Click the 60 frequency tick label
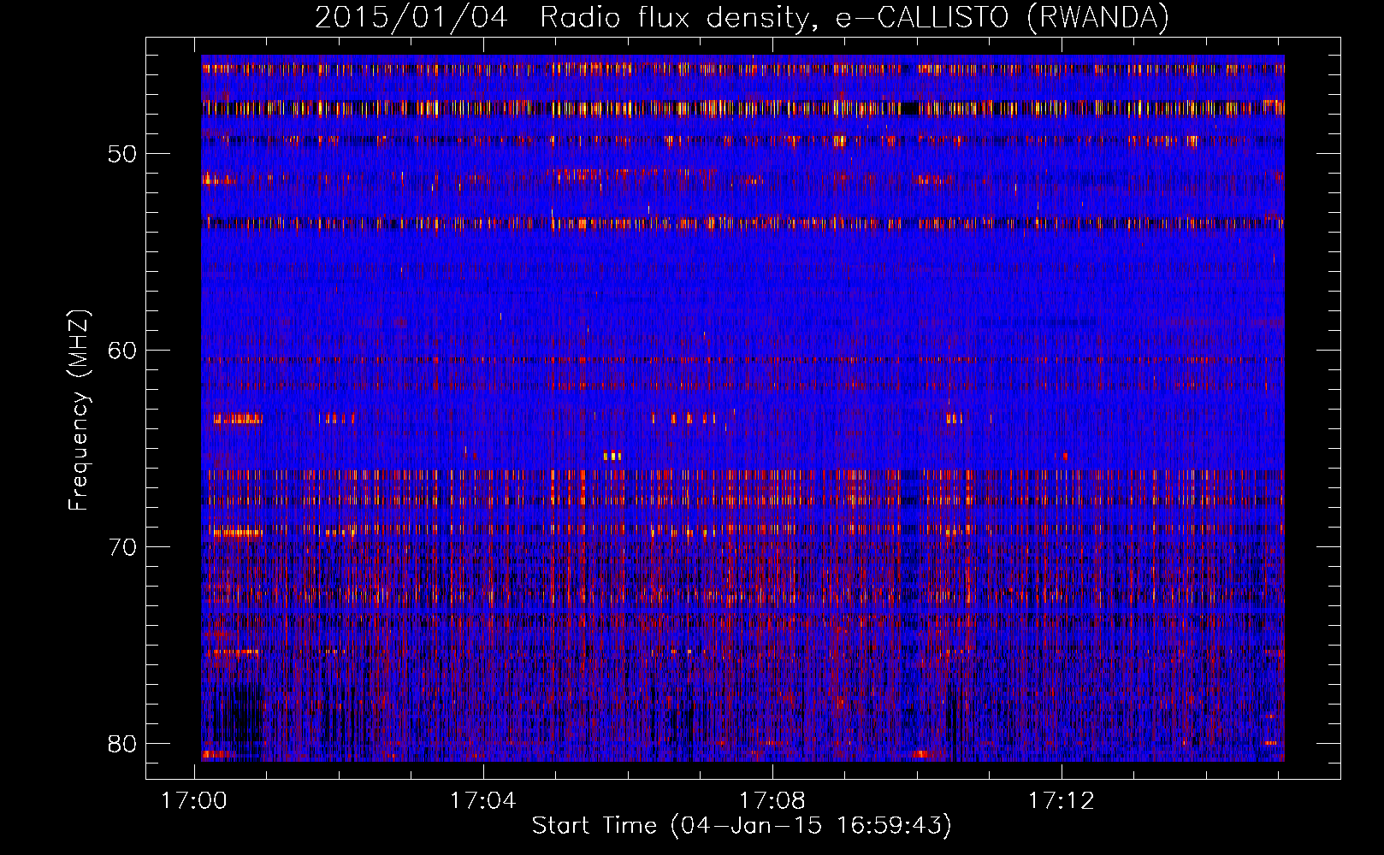The height and width of the screenshot is (855, 1384). click(x=122, y=351)
